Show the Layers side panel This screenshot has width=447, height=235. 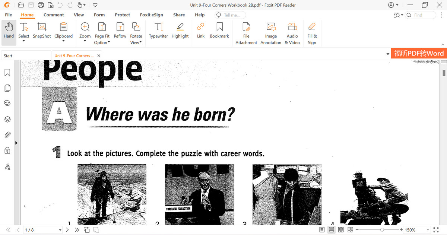pos(7,119)
